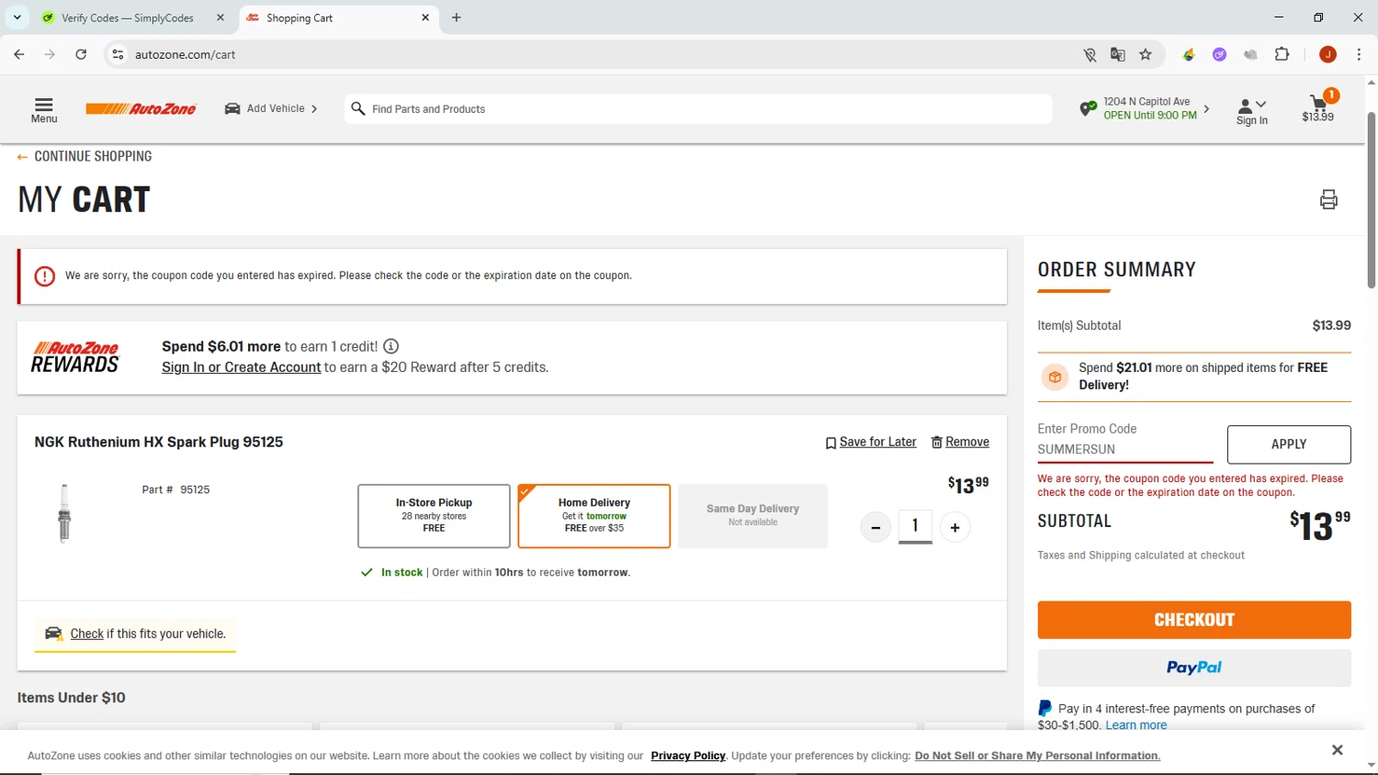Viewport: 1378px width, 775px height.
Task: Close the Shopping Cart tab
Action: point(425,17)
